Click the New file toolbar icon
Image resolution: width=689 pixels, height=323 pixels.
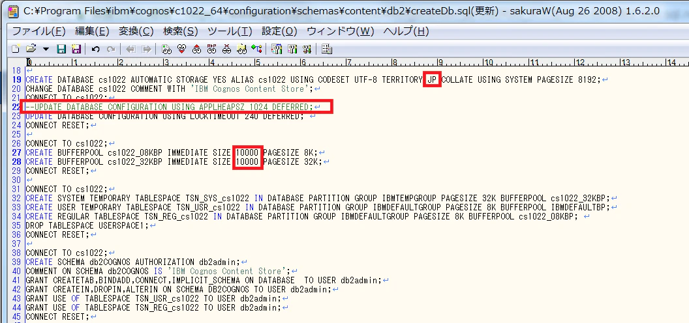16,49
